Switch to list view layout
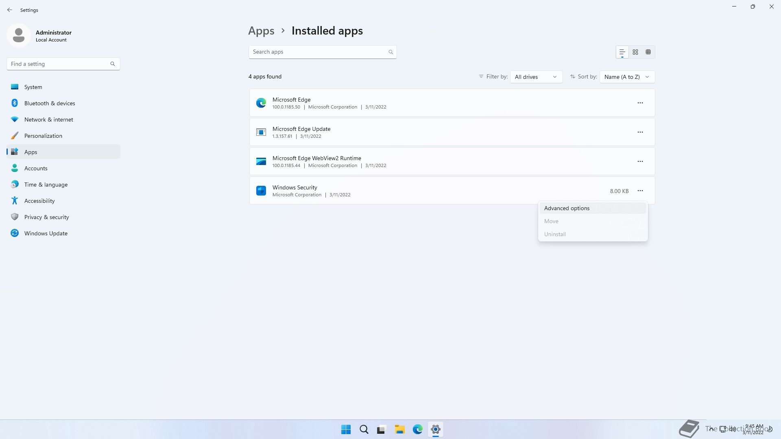Image resolution: width=781 pixels, height=439 pixels. coord(622,52)
